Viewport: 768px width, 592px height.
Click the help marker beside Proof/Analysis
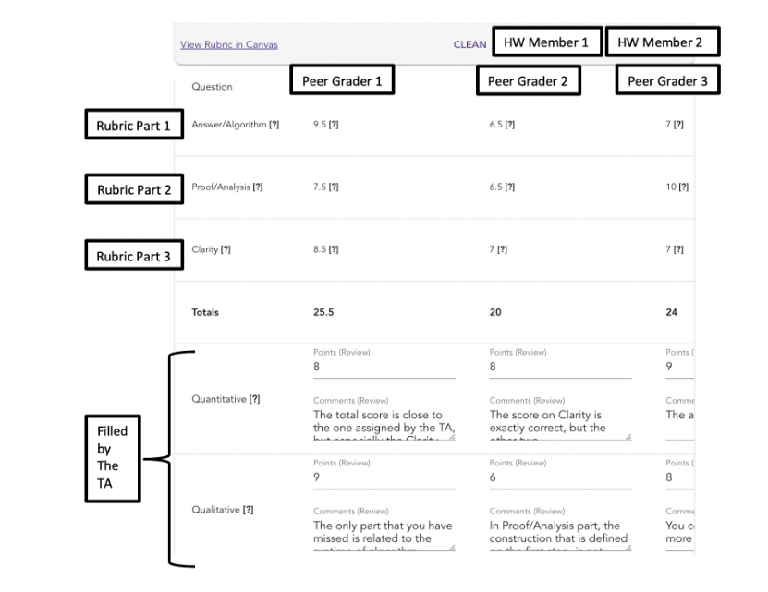pyautogui.click(x=258, y=187)
